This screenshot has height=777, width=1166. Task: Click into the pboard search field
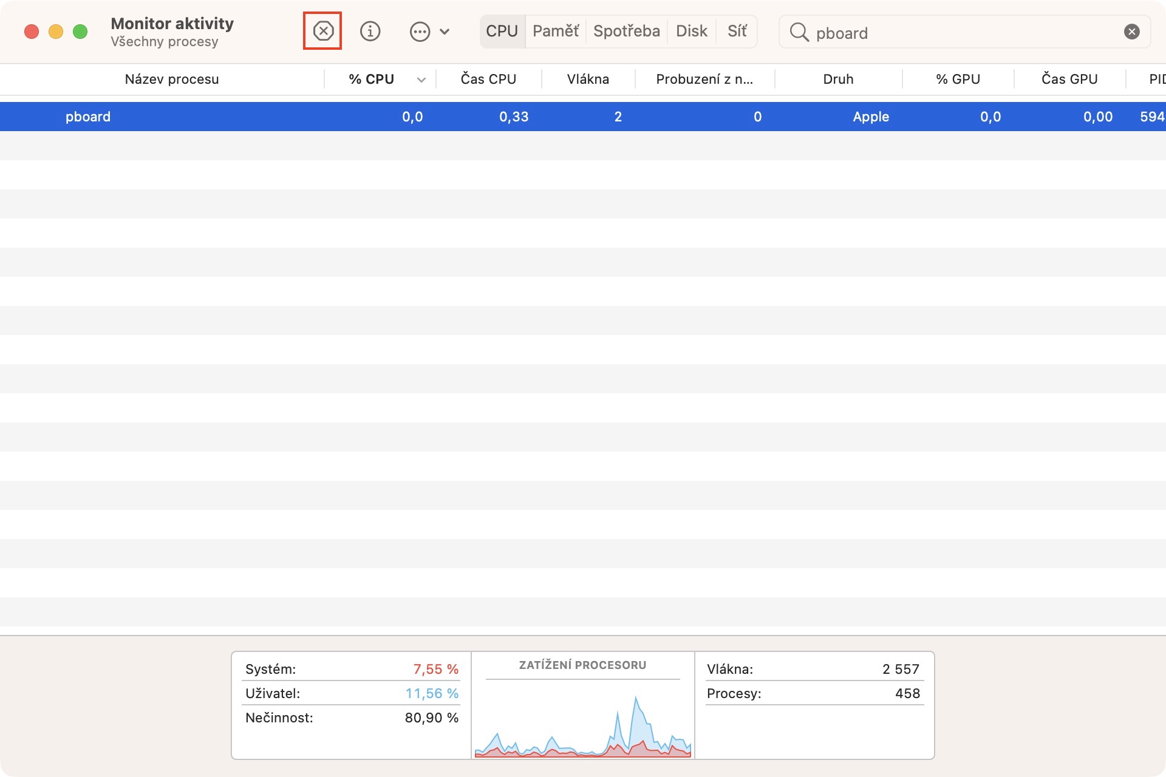[x=960, y=33]
